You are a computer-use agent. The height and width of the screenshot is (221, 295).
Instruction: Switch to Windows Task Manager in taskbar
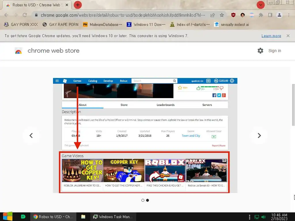113,217
